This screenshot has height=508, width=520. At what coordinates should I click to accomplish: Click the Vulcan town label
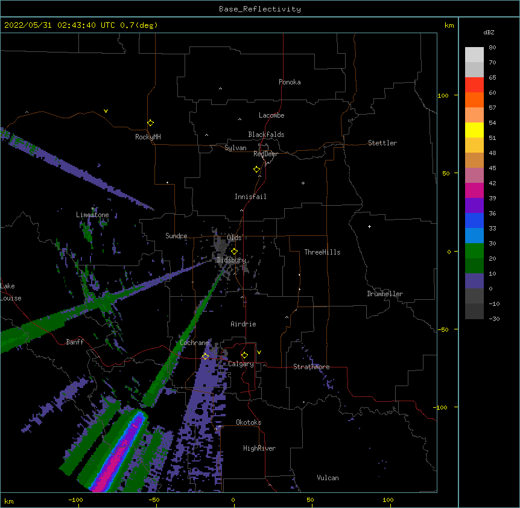[328, 478]
